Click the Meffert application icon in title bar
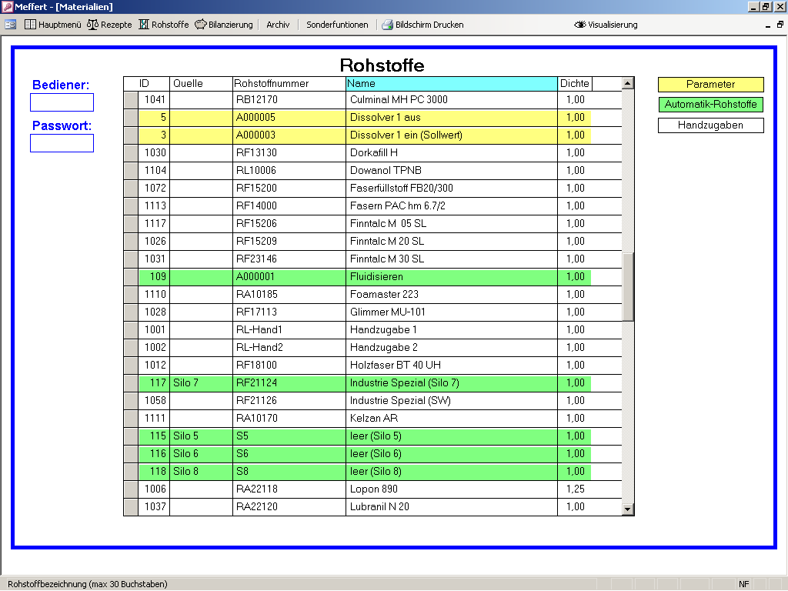This screenshot has height=591, width=788. pos(7,6)
